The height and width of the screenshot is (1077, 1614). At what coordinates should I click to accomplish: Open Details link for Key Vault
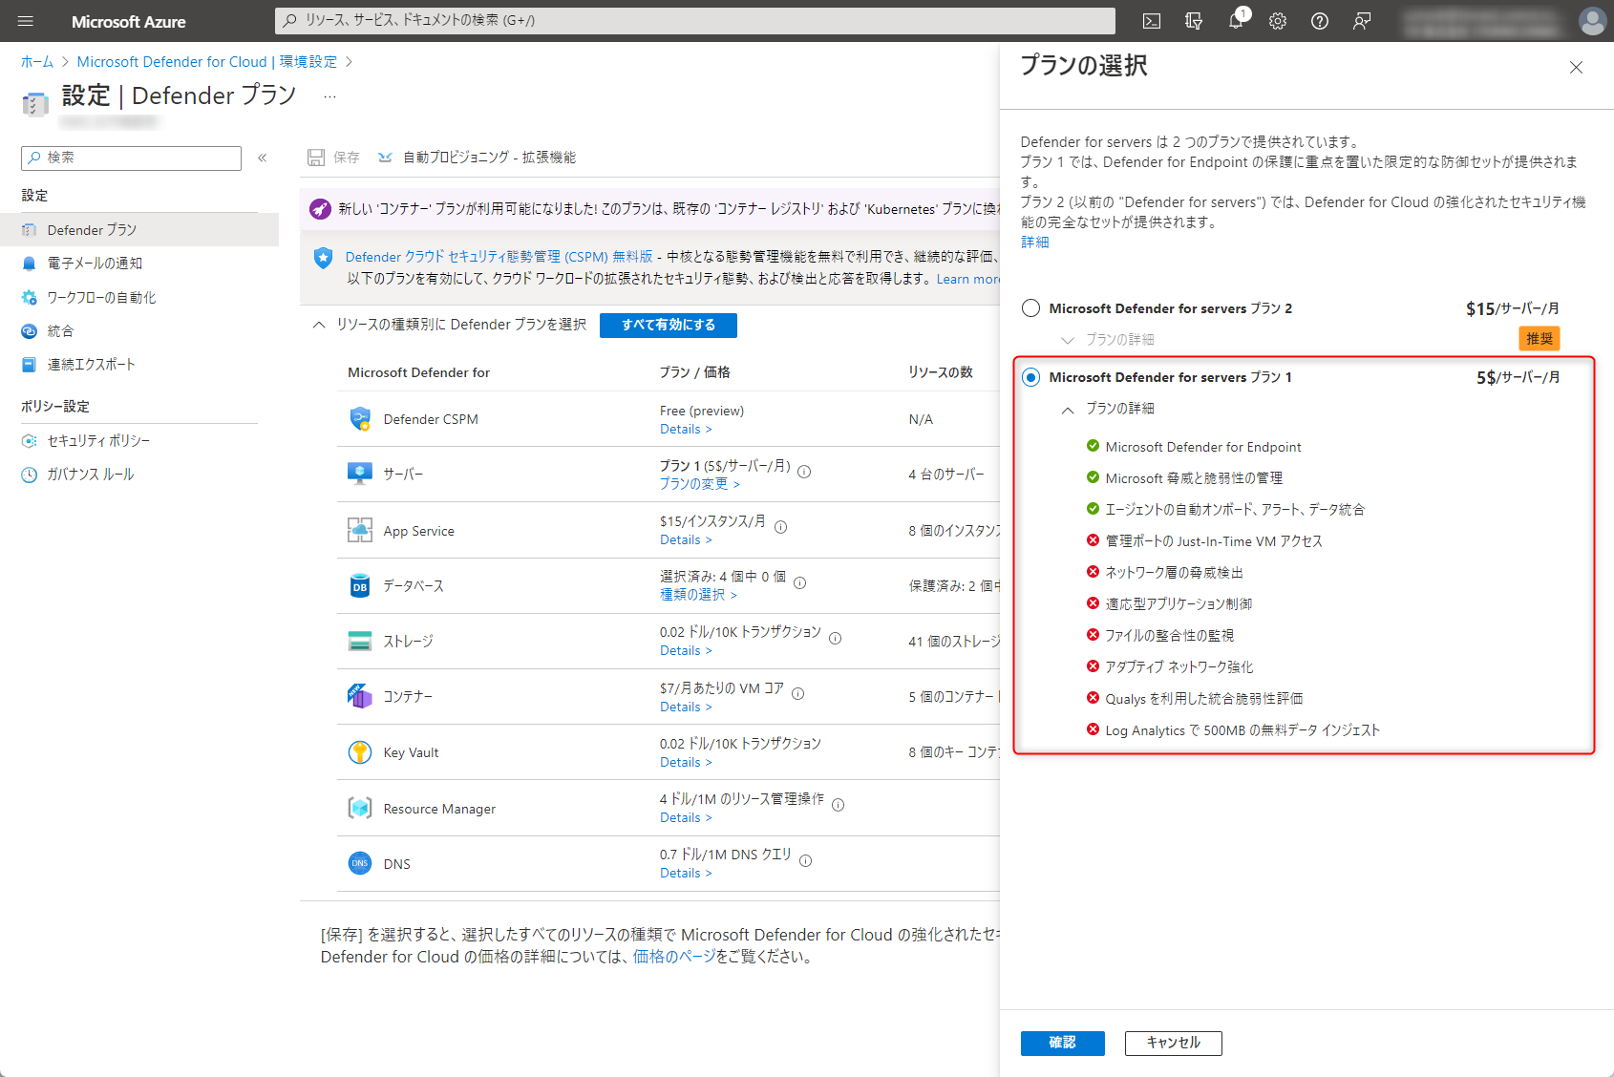click(686, 763)
